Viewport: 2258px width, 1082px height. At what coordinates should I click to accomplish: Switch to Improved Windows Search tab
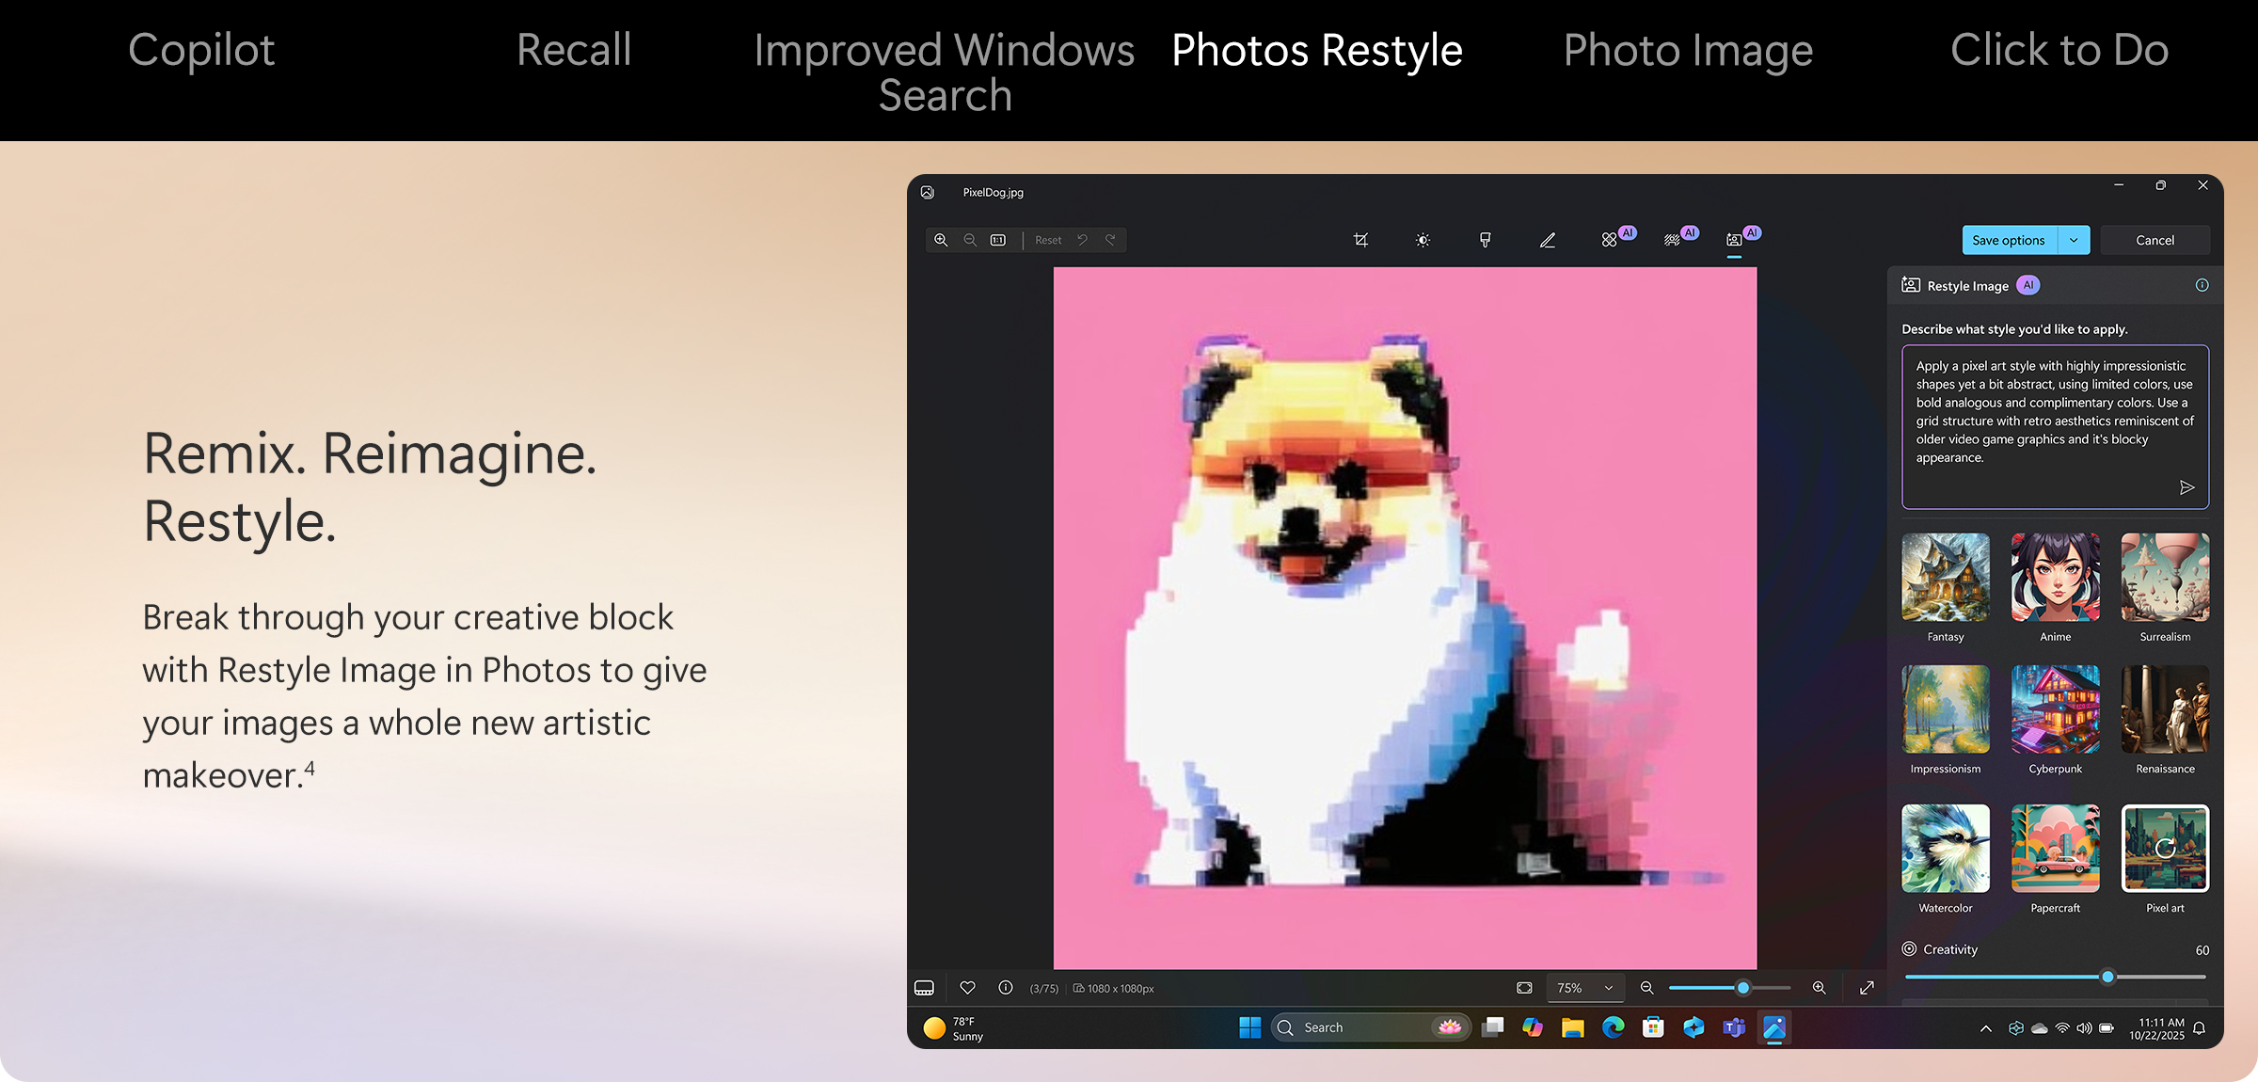[x=945, y=72]
